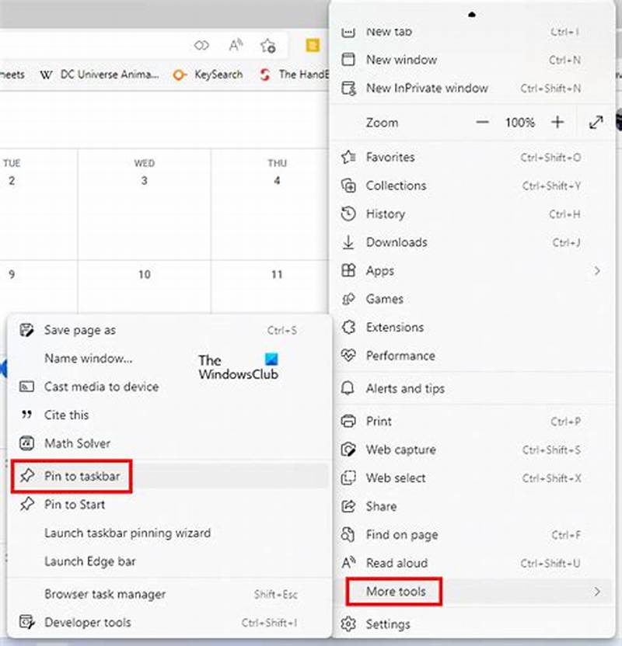Open Developer tools via its icon
The height and width of the screenshot is (646, 622).
[27, 622]
